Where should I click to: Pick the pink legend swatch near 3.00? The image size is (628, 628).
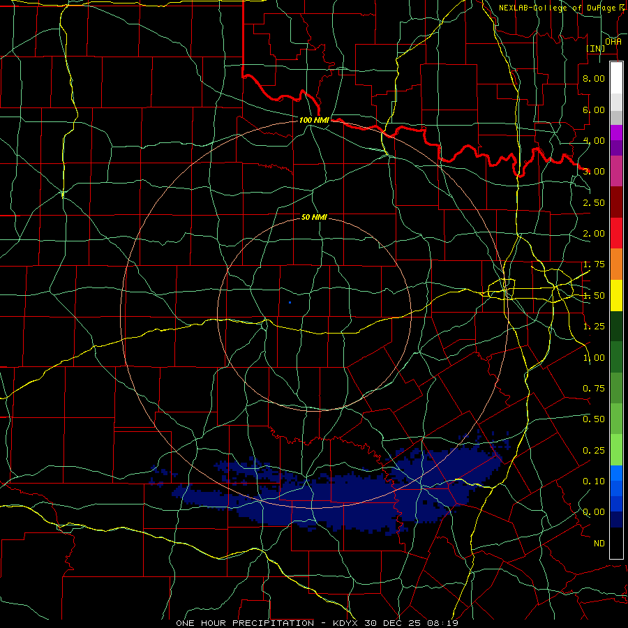(x=616, y=171)
